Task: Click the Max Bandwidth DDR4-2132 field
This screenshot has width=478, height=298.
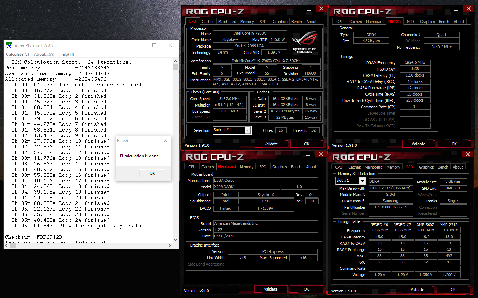Action: point(391,188)
